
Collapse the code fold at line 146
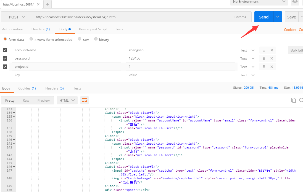(x=14, y=167)
